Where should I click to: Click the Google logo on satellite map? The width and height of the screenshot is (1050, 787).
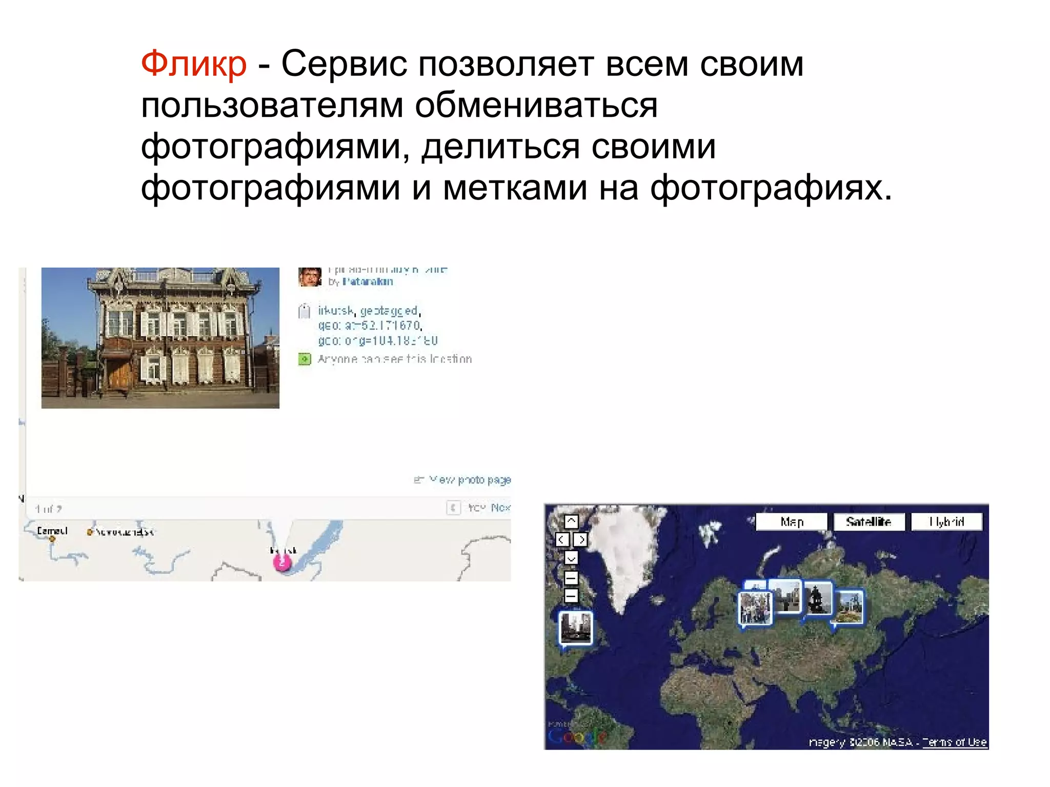(576, 736)
